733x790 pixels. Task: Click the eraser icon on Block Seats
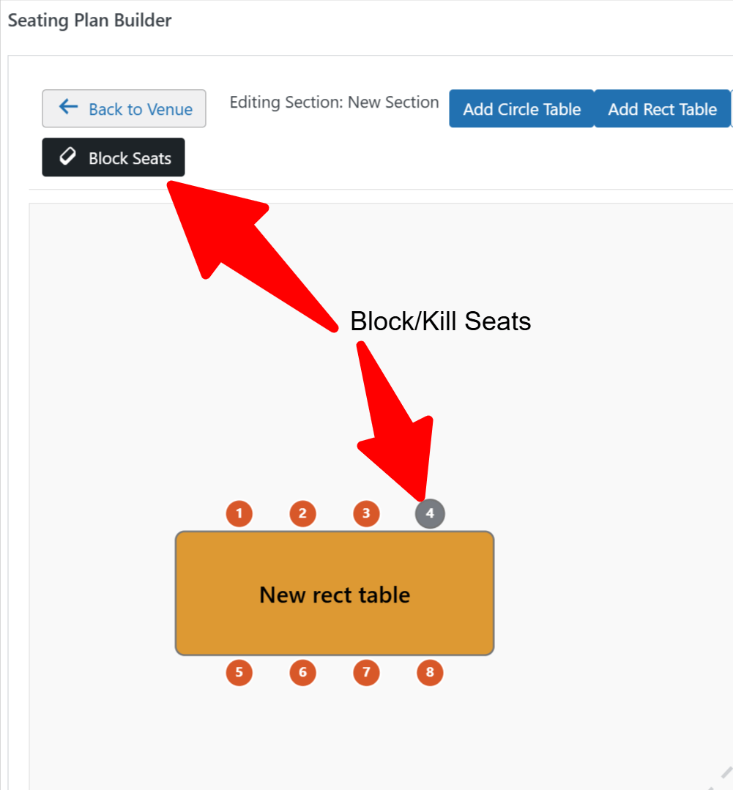click(x=67, y=157)
